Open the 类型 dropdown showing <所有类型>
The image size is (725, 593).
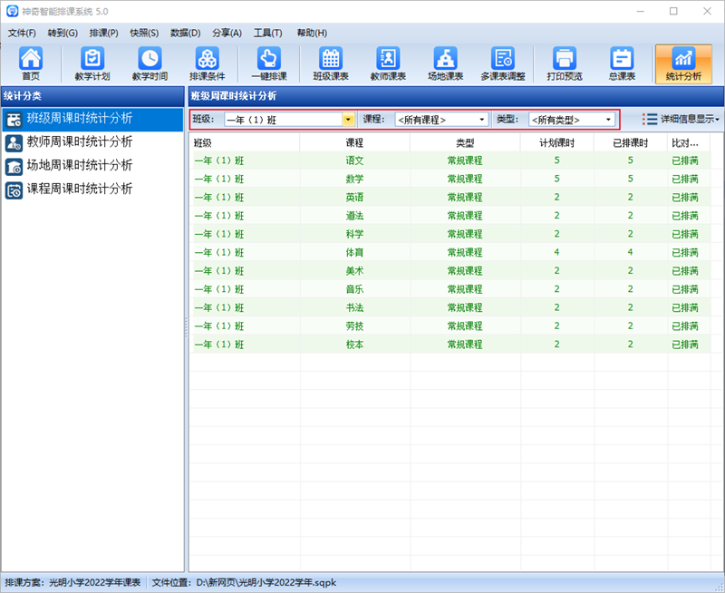572,120
